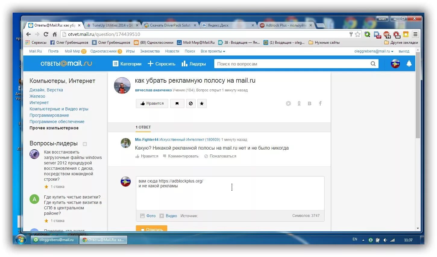
Task: Open the saved passwords key icon
Action: point(351,34)
